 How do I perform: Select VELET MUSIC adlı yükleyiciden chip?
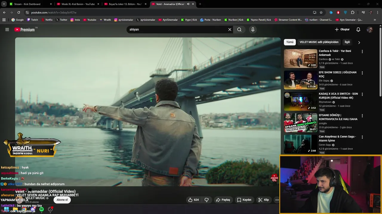tap(319, 42)
